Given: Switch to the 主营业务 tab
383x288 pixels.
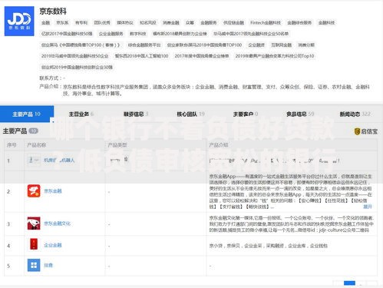Looking at the screenshot, I should click(x=81, y=114).
